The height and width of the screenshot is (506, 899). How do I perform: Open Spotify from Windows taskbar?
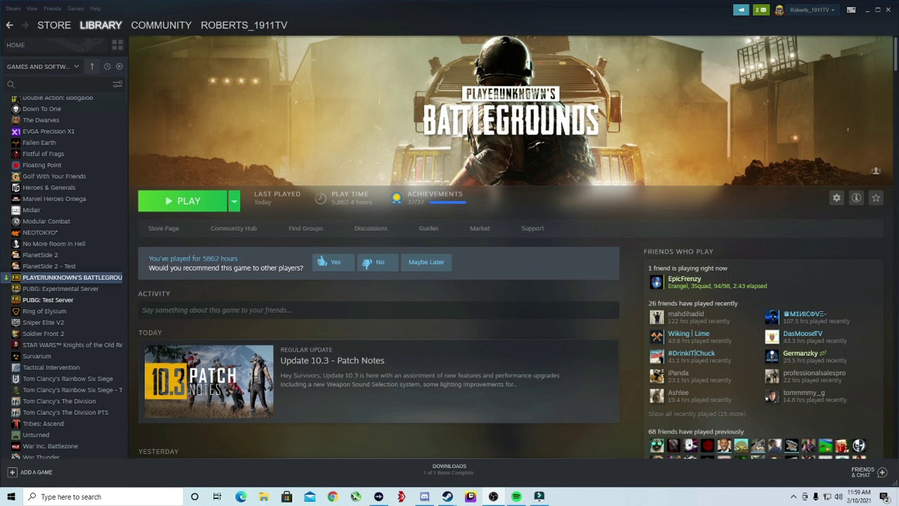[x=516, y=497]
